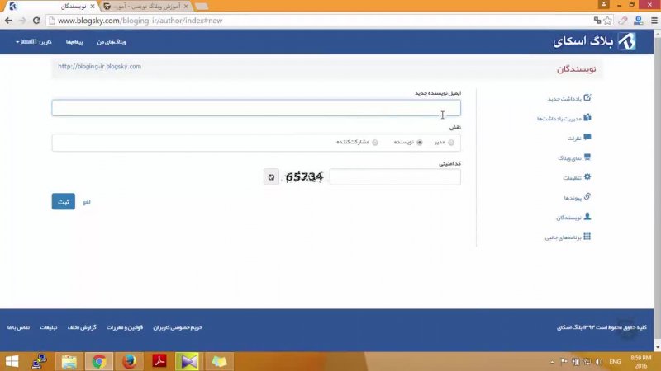The image size is (661, 371).
Task: Open the comments (نظرات) section icon
Action: pos(587,138)
